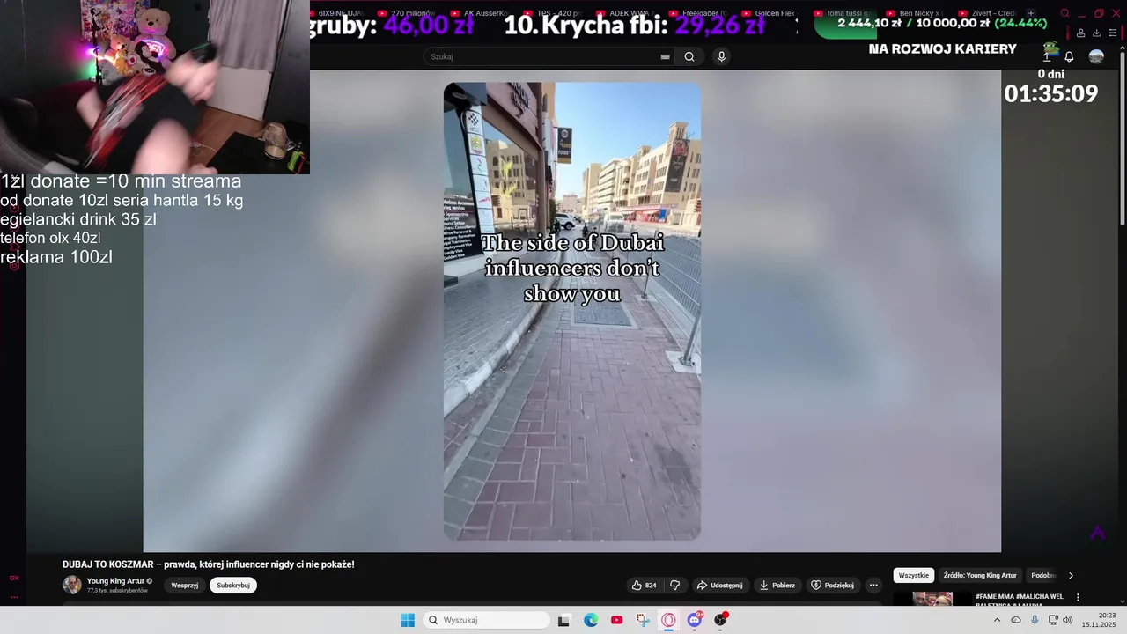Click the YouTube search magnifier button
Image resolution: width=1127 pixels, height=634 pixels.
pyautogui.click(x=689, y=56)
